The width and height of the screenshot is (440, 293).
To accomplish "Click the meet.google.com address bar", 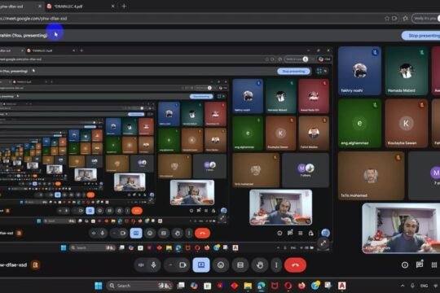I will 191,19.
